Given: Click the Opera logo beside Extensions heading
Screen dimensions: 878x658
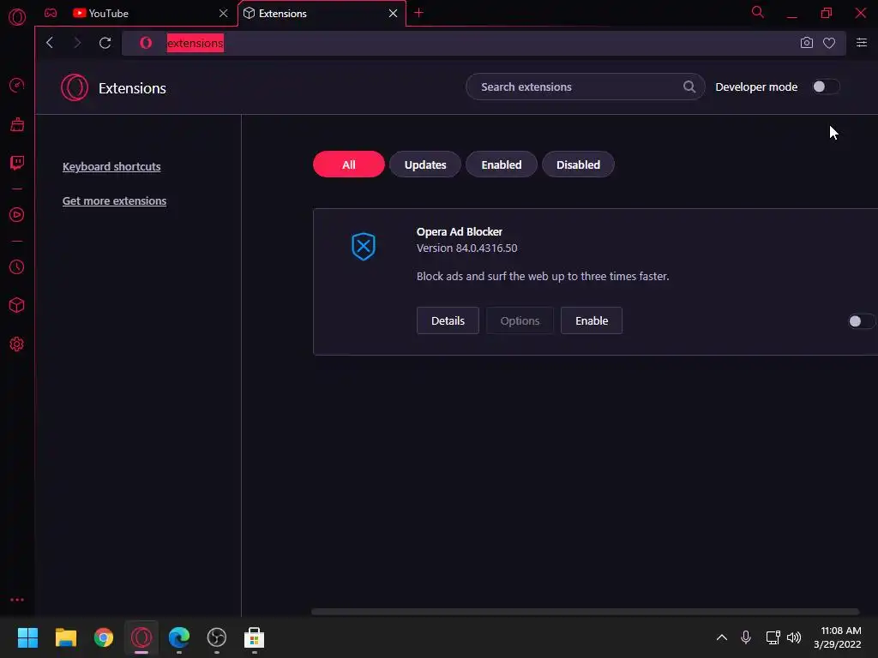Looking at the screenshot, I should [75, 88].
